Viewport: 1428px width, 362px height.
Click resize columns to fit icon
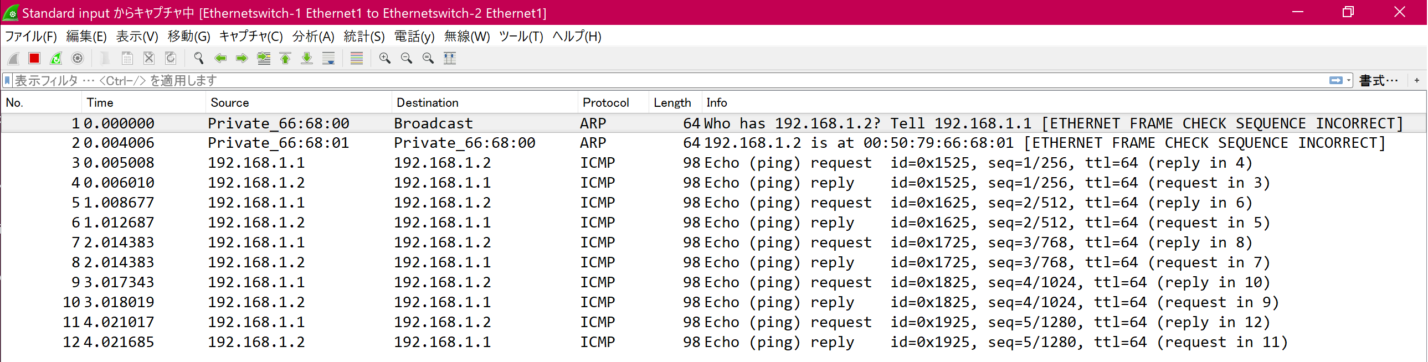coord(450,58)
